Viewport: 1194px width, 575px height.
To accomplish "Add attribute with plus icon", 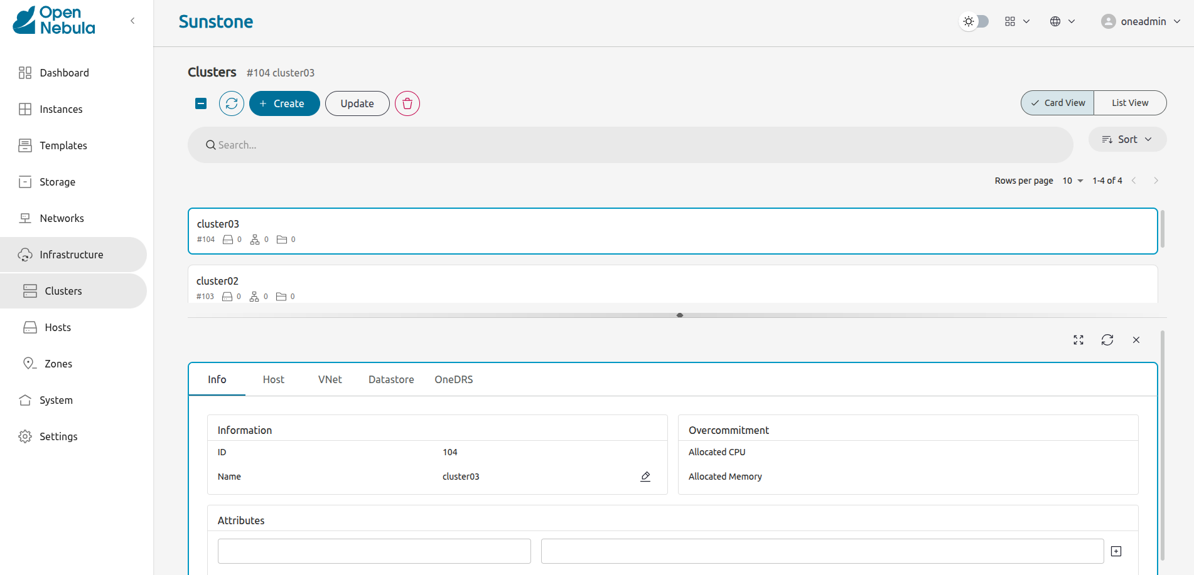I will (x=1116, y=551).
